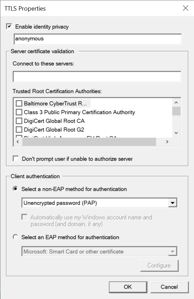The height and width of the screenshot is (299, 194).
Task: Click Cancel to discard changes
Action: click(169, 287)
